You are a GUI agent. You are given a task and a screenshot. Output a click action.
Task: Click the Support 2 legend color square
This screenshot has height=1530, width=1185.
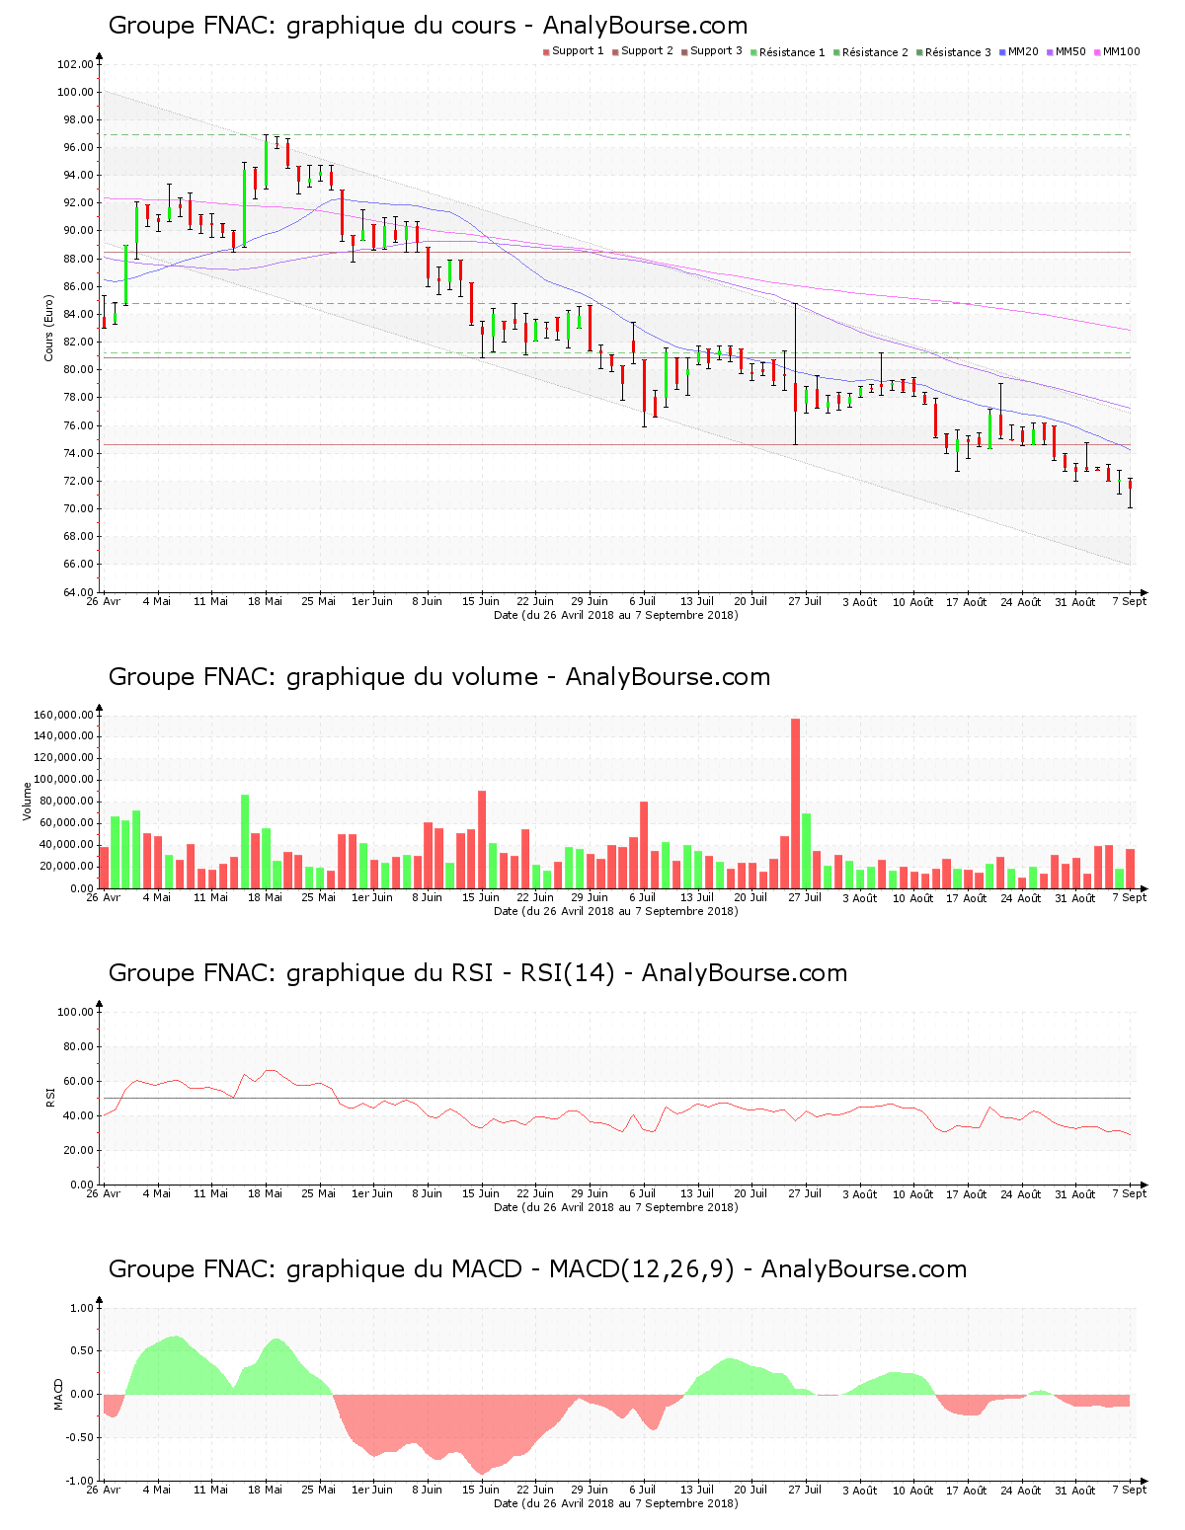tap(615, 51)
